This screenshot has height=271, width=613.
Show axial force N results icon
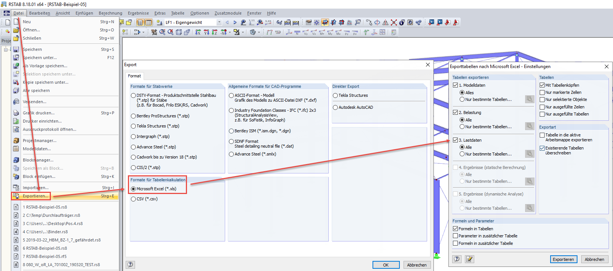297,33
